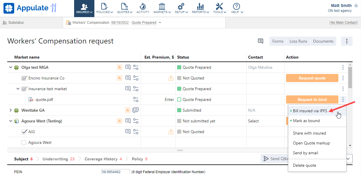This screenshot has width=361, height=174.
Task: Collapse the Olga test MGA row
Action: tap(11, 67)
